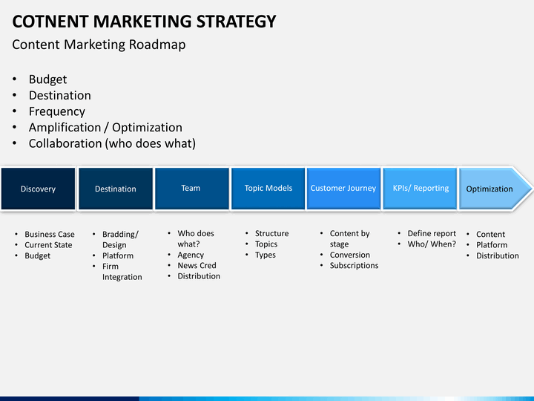Select the Topic Models stage box
This screenshot has height=401, width=534.
click(x=268, y=189)
